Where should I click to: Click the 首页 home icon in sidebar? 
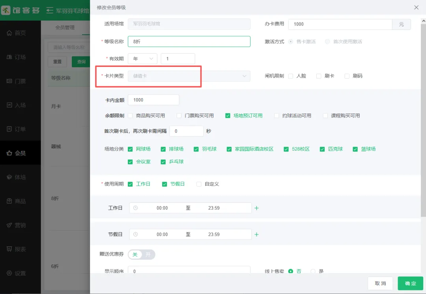tap(9, 33)
